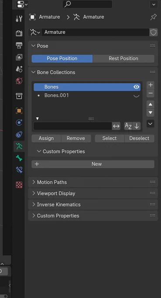Image resolution: width=161 pixels, height=298 pixels.
Task: Click the Motion Paths panel grip dots
Action: click(152, 182)
